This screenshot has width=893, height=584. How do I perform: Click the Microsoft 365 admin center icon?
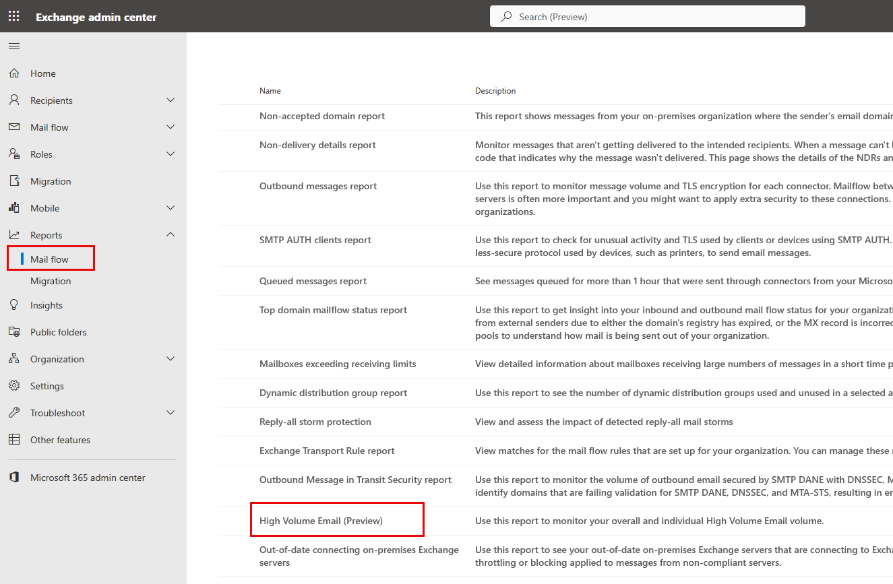[14, 478]
